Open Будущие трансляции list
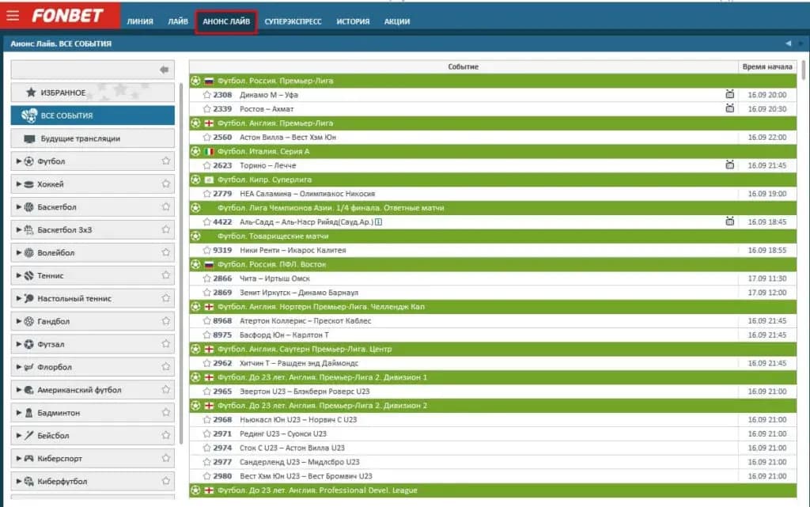 93,138
